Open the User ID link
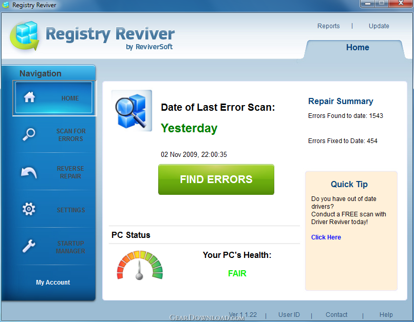Viewport: 414px width, 322px height. pos(289,315)
